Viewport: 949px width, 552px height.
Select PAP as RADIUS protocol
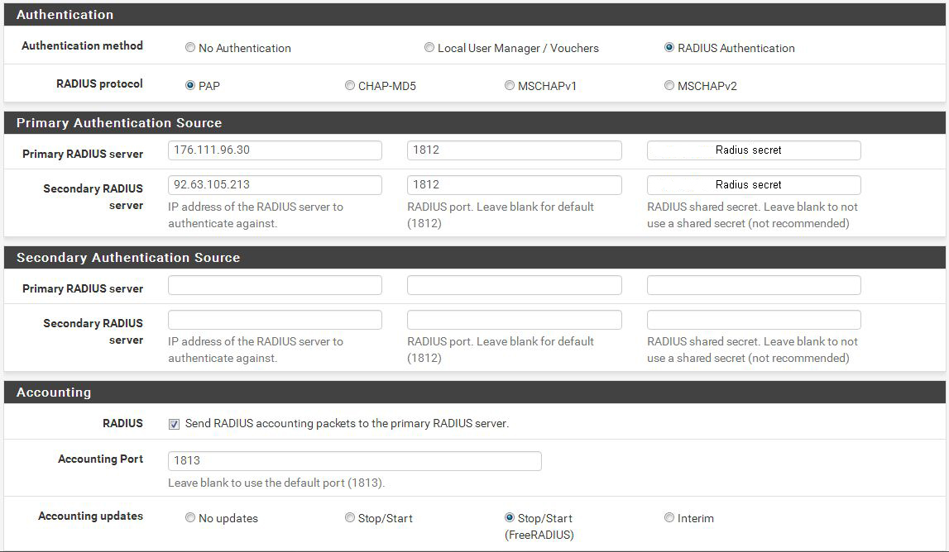[x=190, y=85]
